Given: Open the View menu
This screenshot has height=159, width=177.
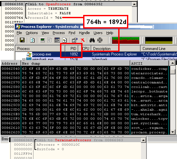Looking at the screenshot, I should coord(45,33).
